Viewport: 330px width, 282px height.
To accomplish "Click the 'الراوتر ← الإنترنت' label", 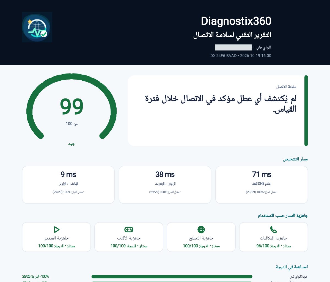I will tap(165, 184).
